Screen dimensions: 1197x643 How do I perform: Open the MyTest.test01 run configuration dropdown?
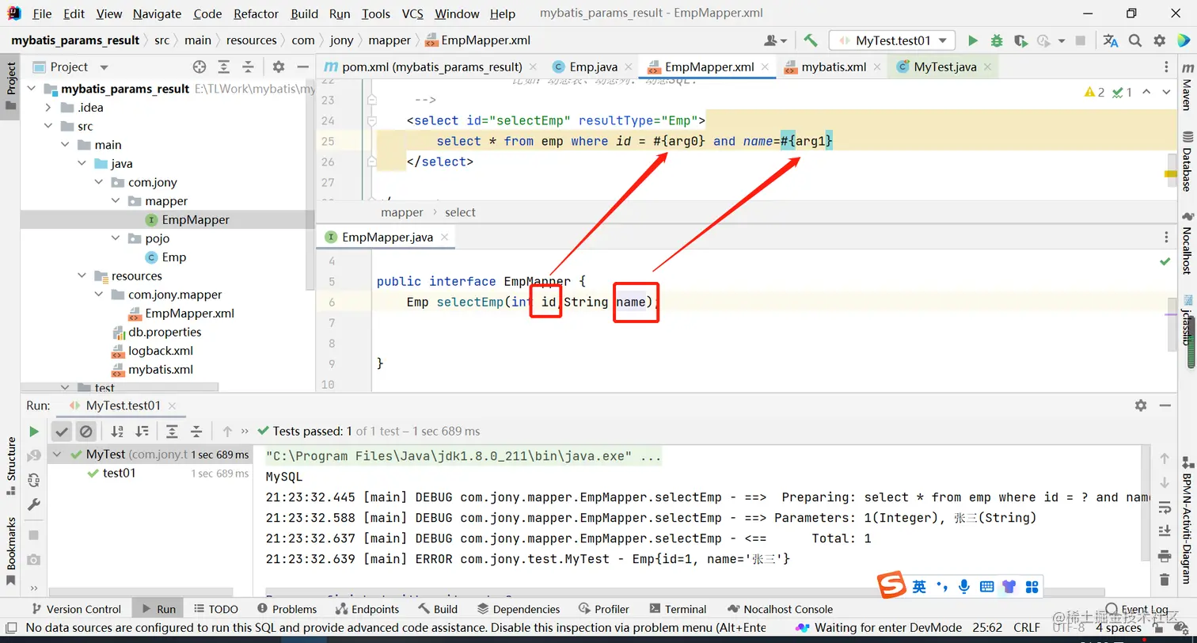pos(892,40)
